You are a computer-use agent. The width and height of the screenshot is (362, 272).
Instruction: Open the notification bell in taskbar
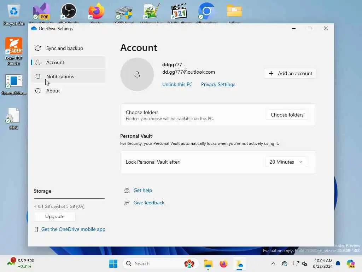pyautogui.click(x=338, y=263)
